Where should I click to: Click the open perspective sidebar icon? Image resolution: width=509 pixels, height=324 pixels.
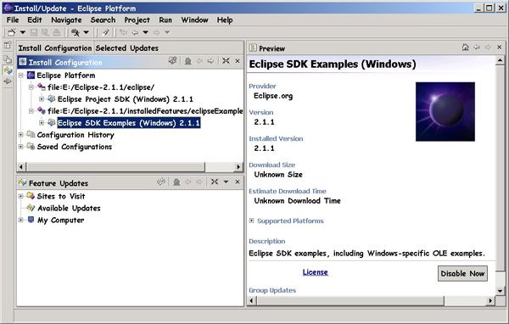click(8, 45)
